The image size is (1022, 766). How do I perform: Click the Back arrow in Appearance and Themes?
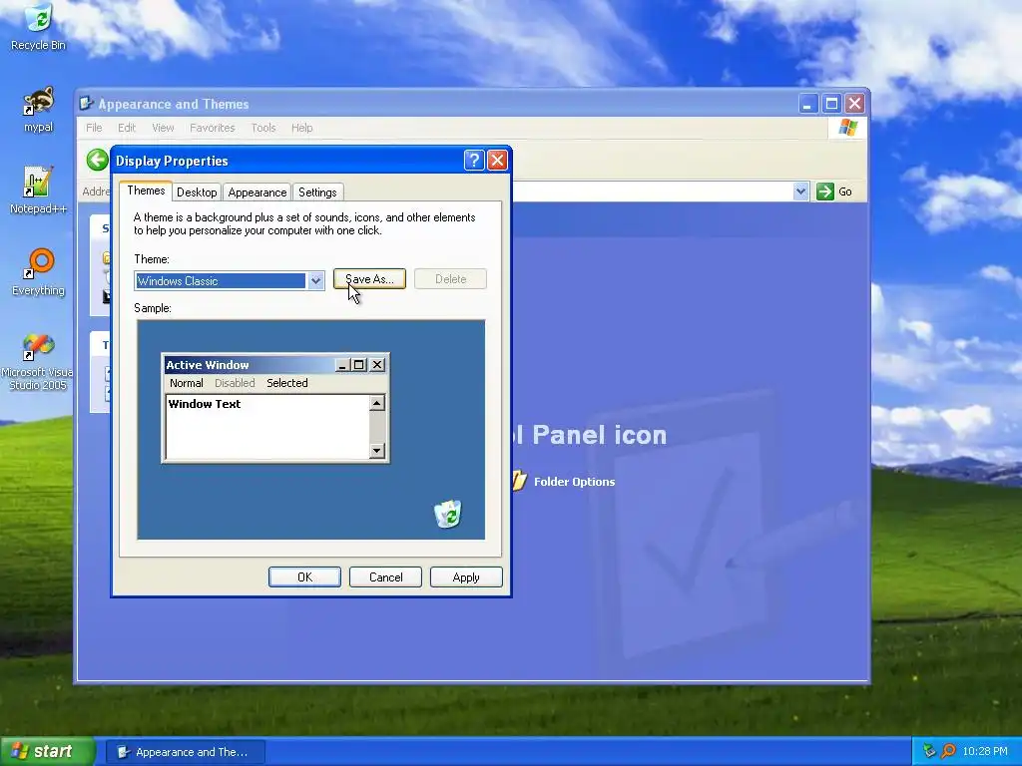pos(97,160)
